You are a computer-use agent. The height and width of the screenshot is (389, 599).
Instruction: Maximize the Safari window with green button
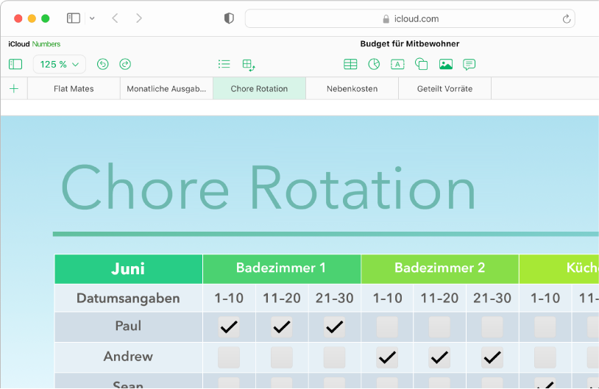[46, 18]
